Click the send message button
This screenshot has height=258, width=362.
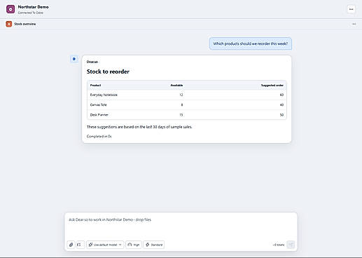[291, 245]
